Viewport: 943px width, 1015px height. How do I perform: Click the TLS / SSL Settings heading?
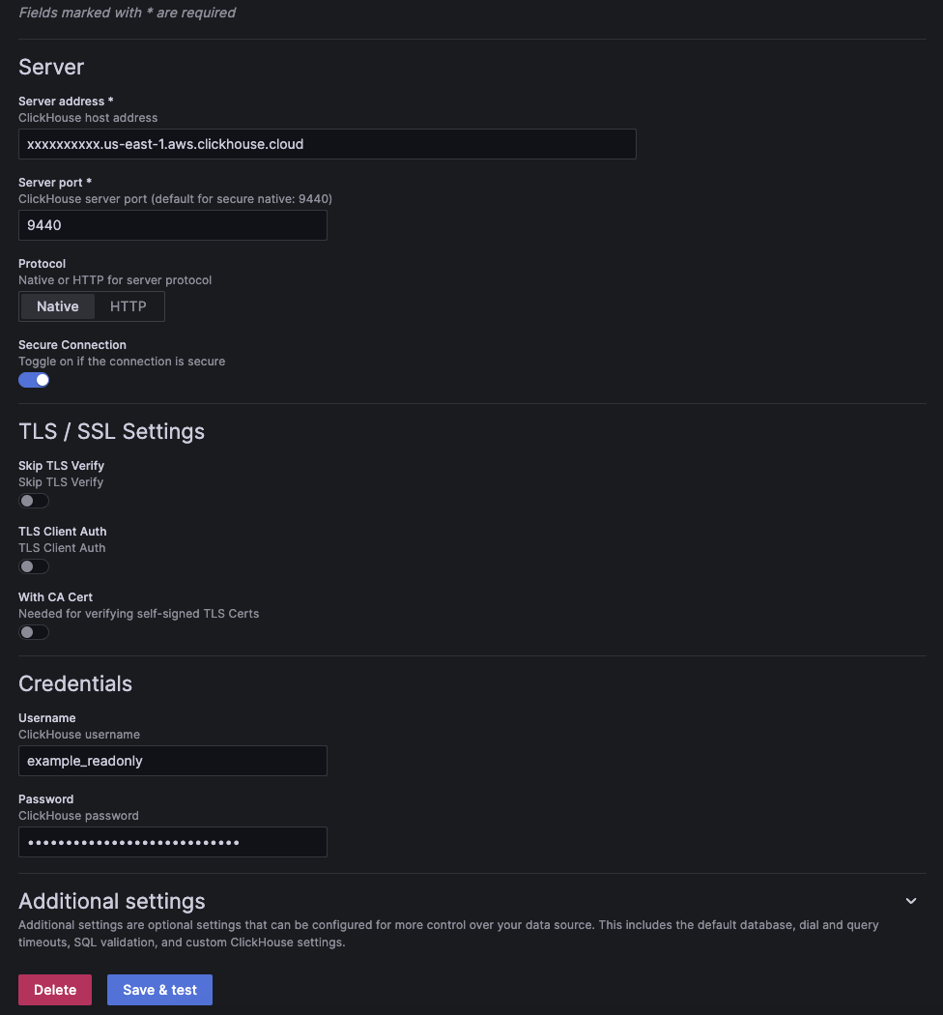(x=111, y=431)
